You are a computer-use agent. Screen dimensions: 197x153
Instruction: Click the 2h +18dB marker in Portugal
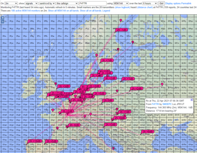[35, 141]
